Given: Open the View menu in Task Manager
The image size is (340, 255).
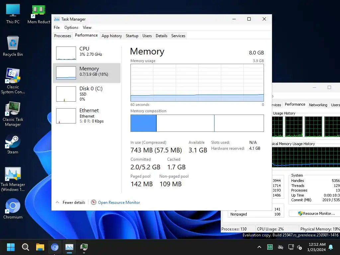Looking at the screenshot, I should pyautogui.click(x=87, y=28).
